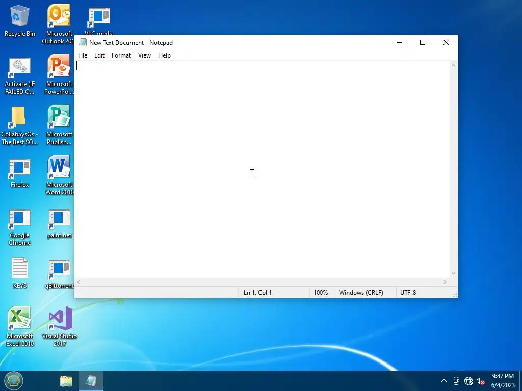This screenshot has width=522, height=391.
Task: Select the Microsoft Excel 2010 shortcut
Action: coord(19,326)
